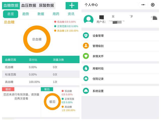Click the 血糖范围 column header

(11, 60)
